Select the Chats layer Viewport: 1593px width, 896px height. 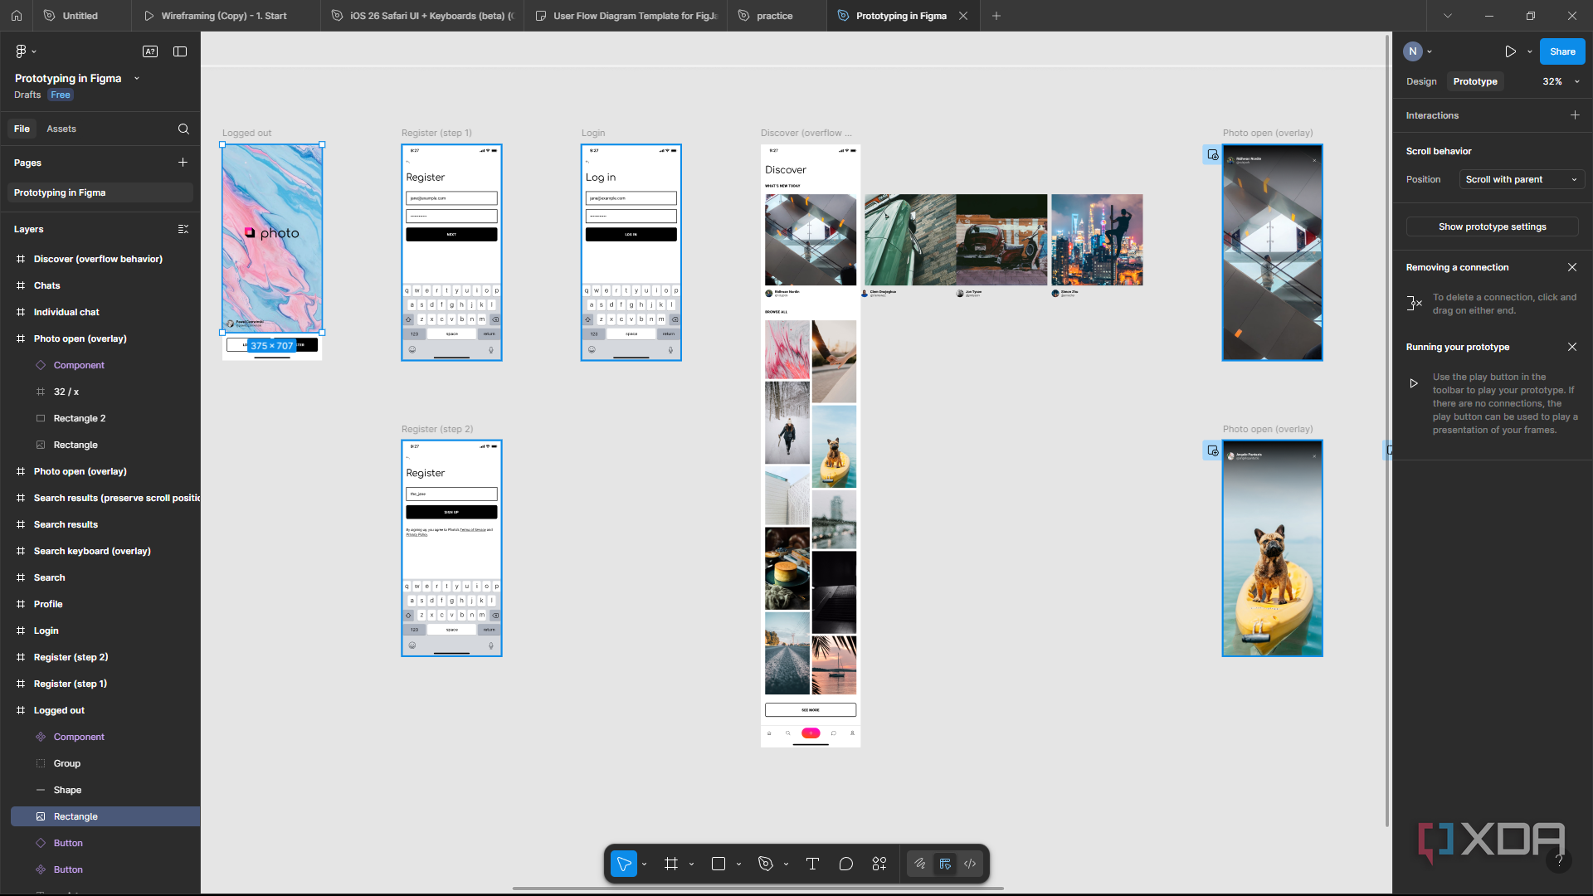(x=47, y=285)
